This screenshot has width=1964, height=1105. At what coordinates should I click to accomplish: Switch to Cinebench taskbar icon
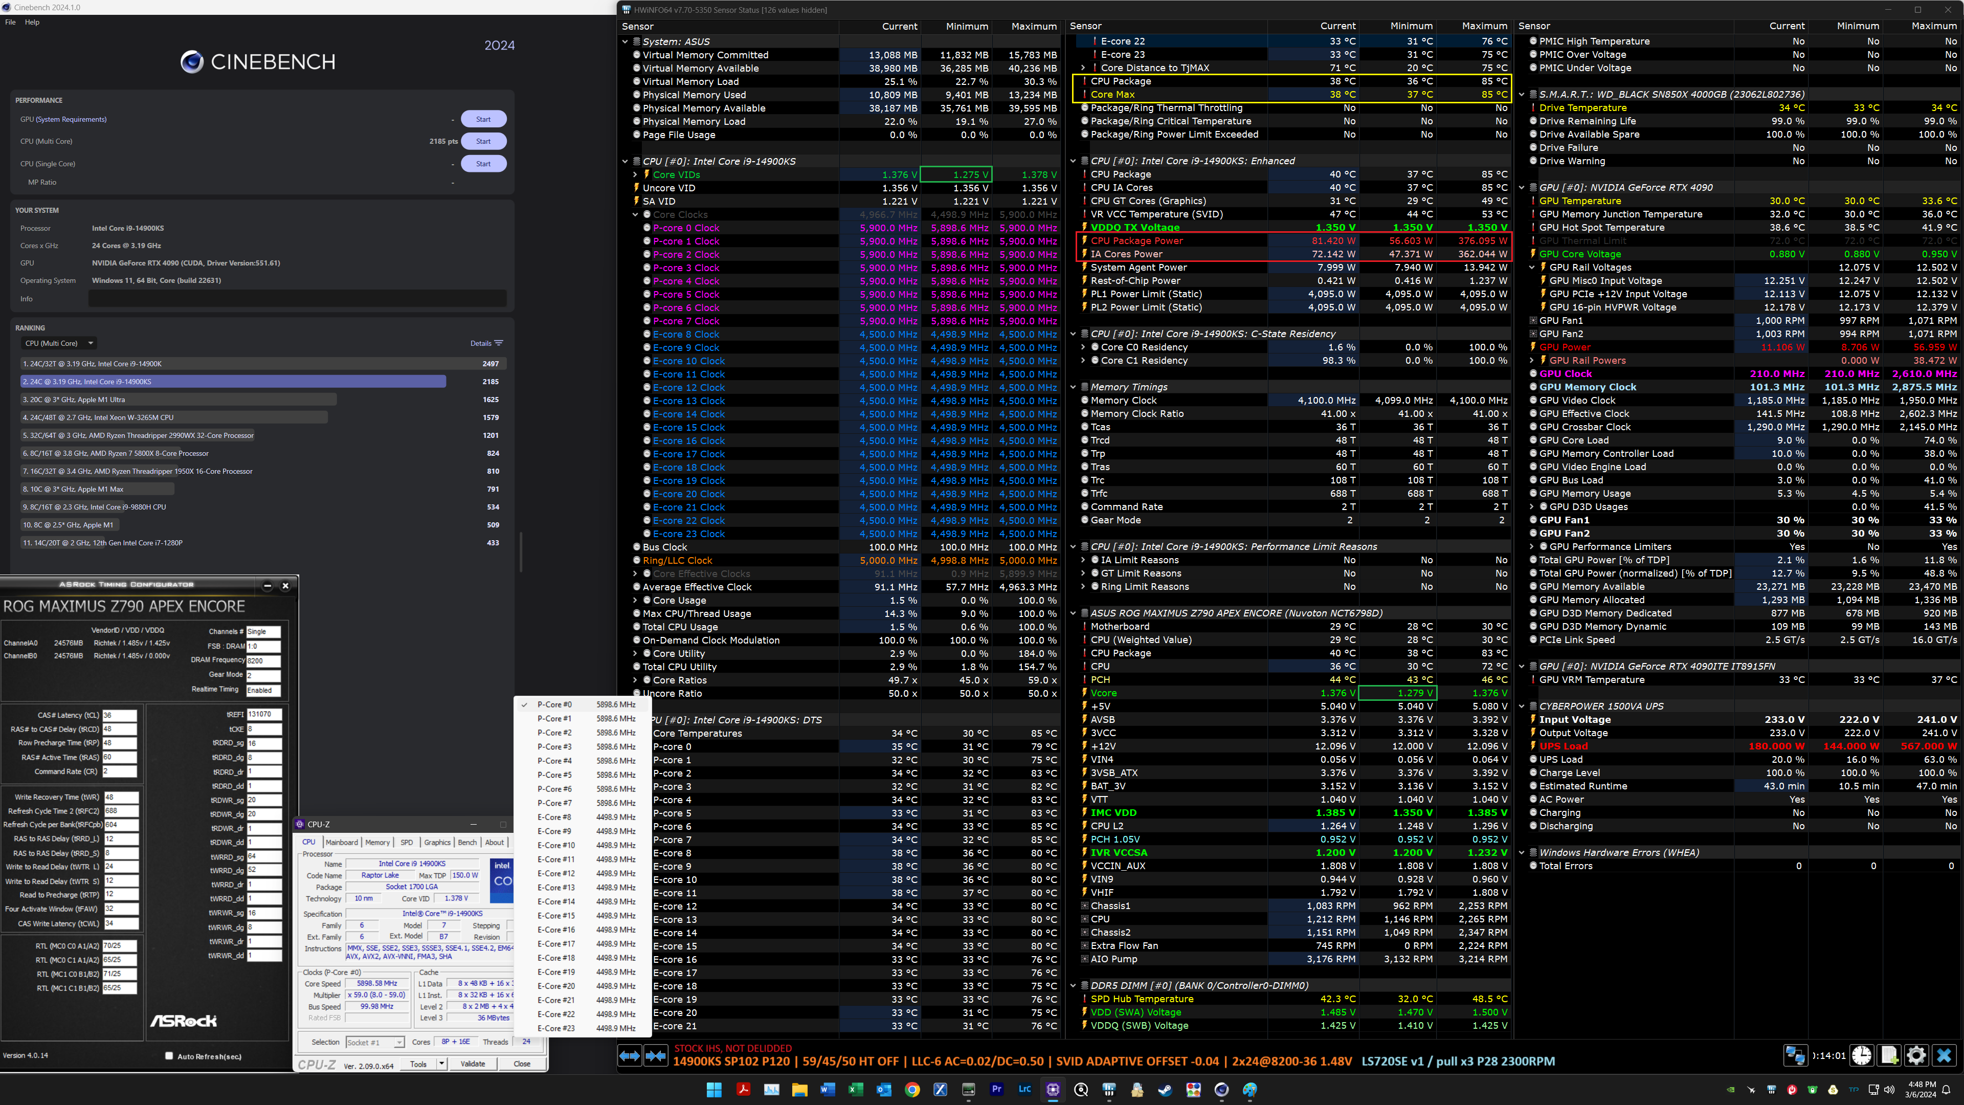1221,1089
